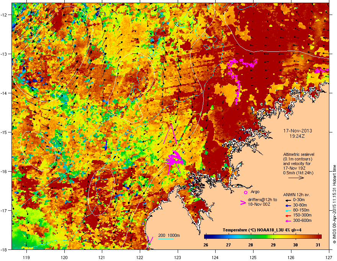Click the 30-80m depth label

(300, 205)
